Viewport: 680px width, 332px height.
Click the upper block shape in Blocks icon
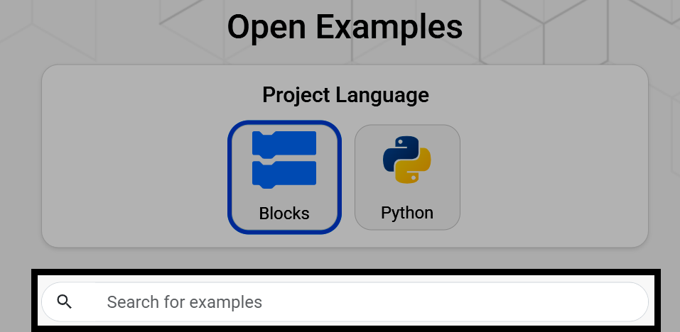click(284, 144)
